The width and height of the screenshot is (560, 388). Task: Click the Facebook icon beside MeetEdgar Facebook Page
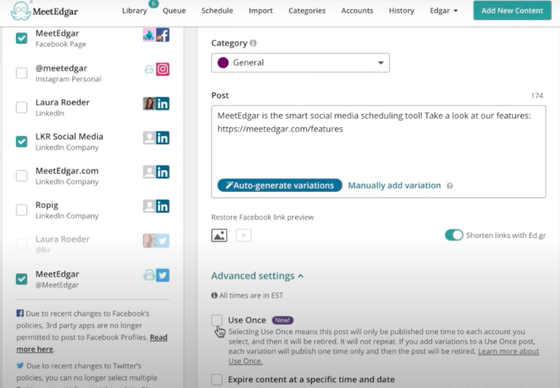click(x=163, y=35)
